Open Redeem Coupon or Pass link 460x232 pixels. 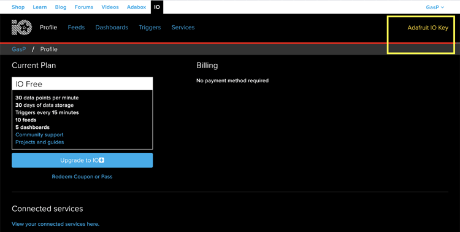(x=82, y=177)
